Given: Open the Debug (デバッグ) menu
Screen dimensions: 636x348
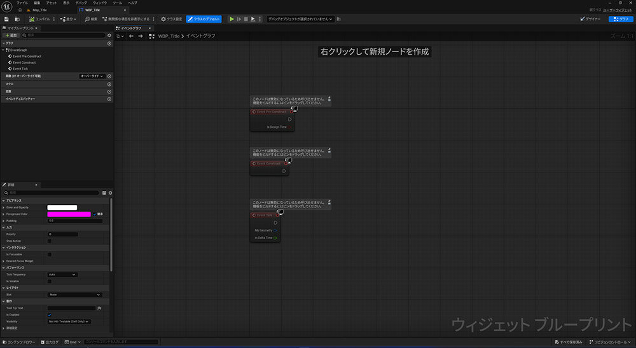Looking at the screenshot, I should point(81,3).
